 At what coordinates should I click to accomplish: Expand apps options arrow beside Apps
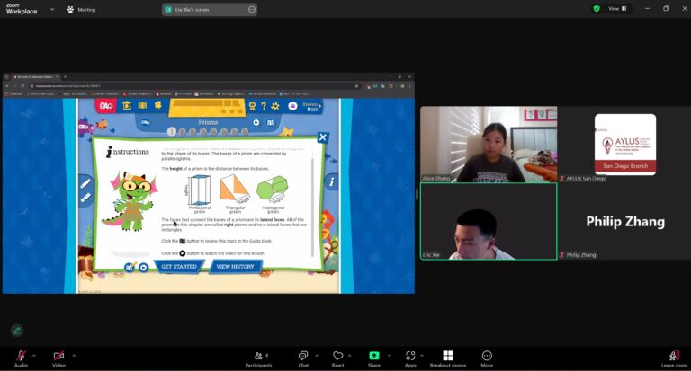tap(422, 355)
